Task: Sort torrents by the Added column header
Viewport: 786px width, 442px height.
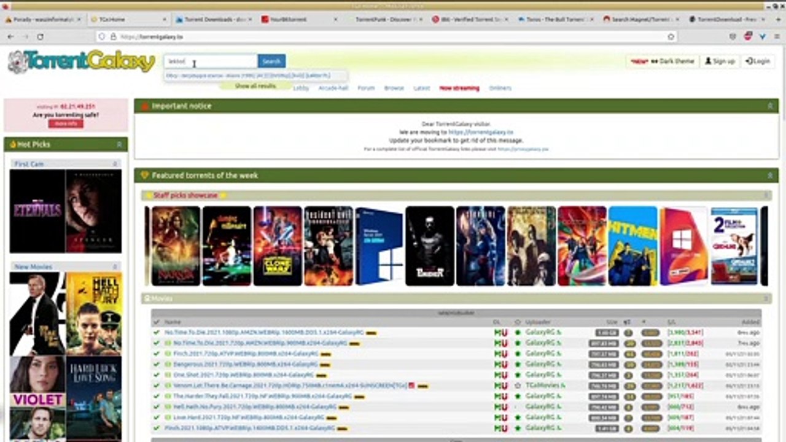Action: click(x=750, y=322)
